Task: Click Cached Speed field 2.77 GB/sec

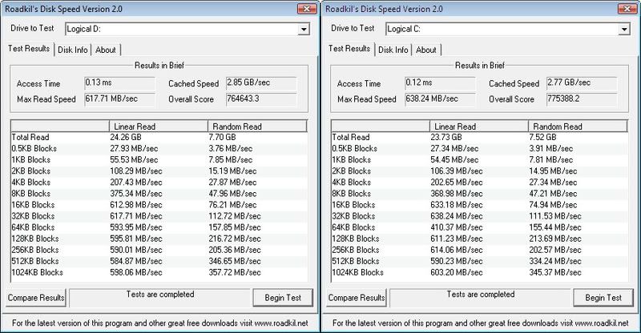Action: click(582, 83)
